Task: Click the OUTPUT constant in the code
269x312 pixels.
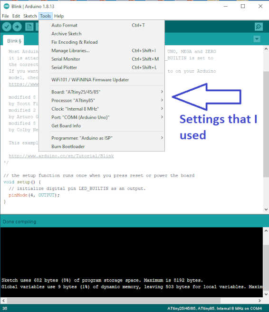Action: click(x=47, y=195)
